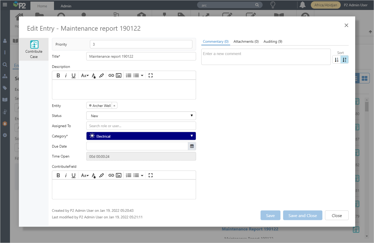Insert an image in the Description editor
The width and height of the screenshot is (374, 243).
[119, 75]
